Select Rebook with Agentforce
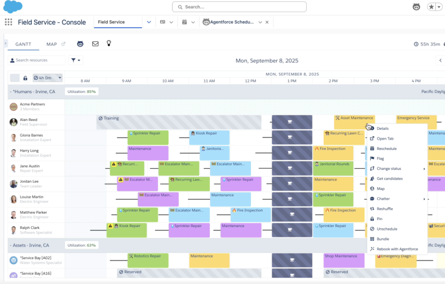Viewport: 445px width, 284px height. 397,249
